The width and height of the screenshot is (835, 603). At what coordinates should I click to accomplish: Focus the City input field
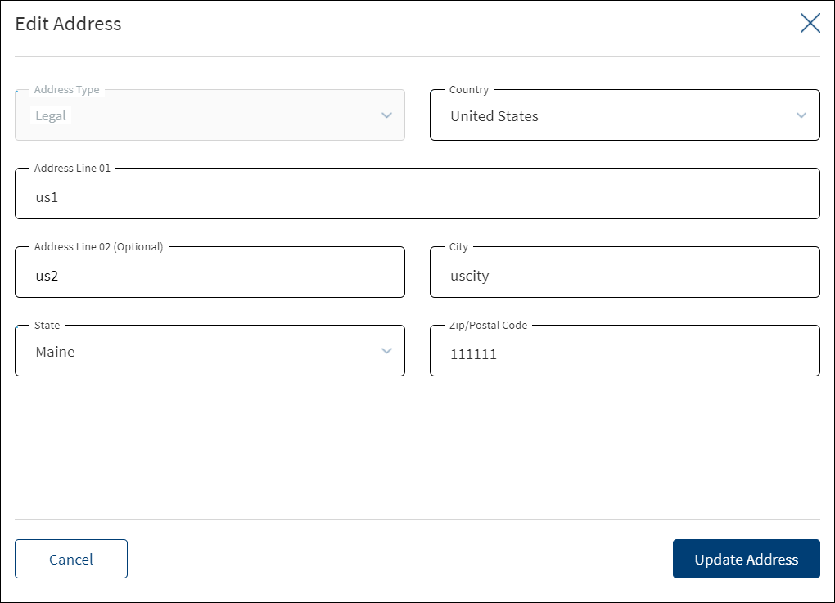625,272
